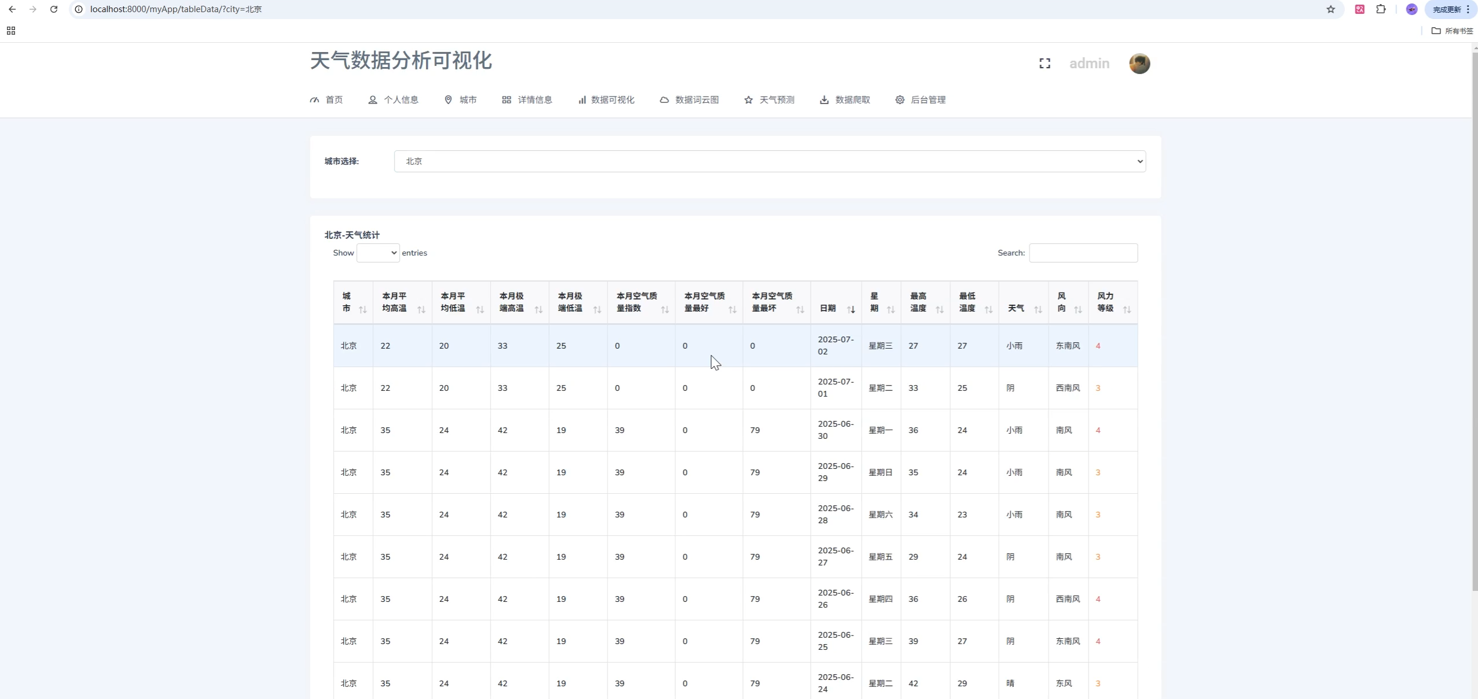Viewport: 1478px width, 699px height.
Task: Open the 详情信息 menu item
Action: 527,100
